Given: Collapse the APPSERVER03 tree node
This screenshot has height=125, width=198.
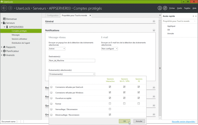Looking at the screenshot, I should tap(5, 27).
